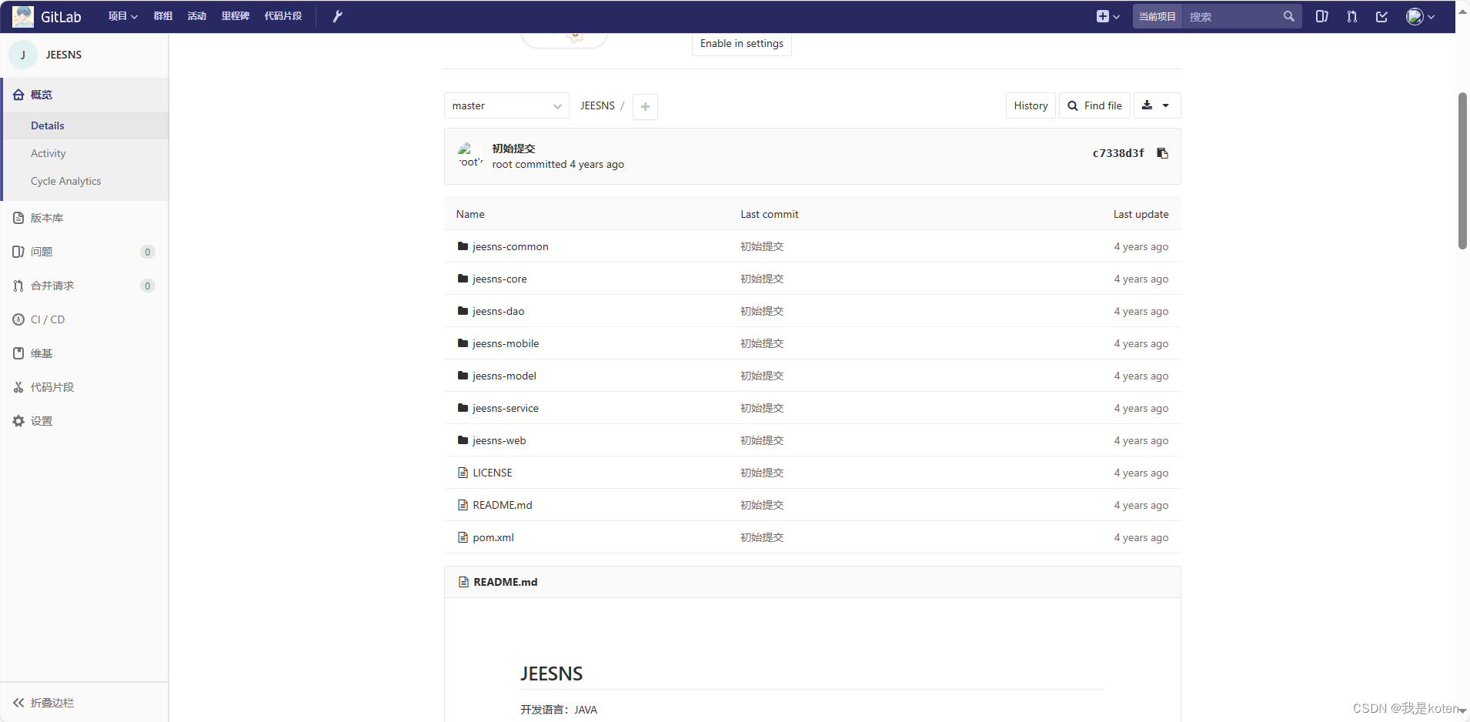
Task: Click Enable in settings button
Action: tap(741, 44)
